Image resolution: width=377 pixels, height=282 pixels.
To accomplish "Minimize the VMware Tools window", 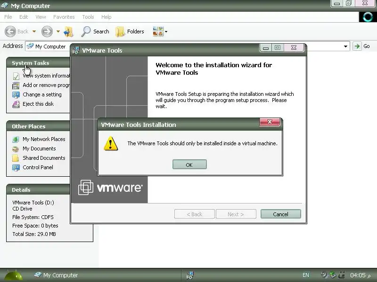I will point(266,48).
